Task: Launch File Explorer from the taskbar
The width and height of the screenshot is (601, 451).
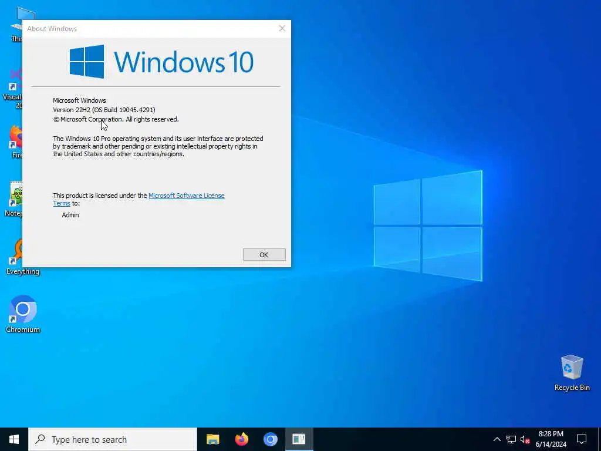Action: (x=212, y=439)
